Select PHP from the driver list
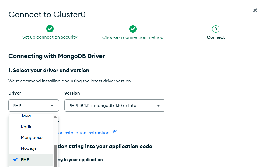Image resolution: width=262 pixels, height=167 pixels. tap(31, 160)
